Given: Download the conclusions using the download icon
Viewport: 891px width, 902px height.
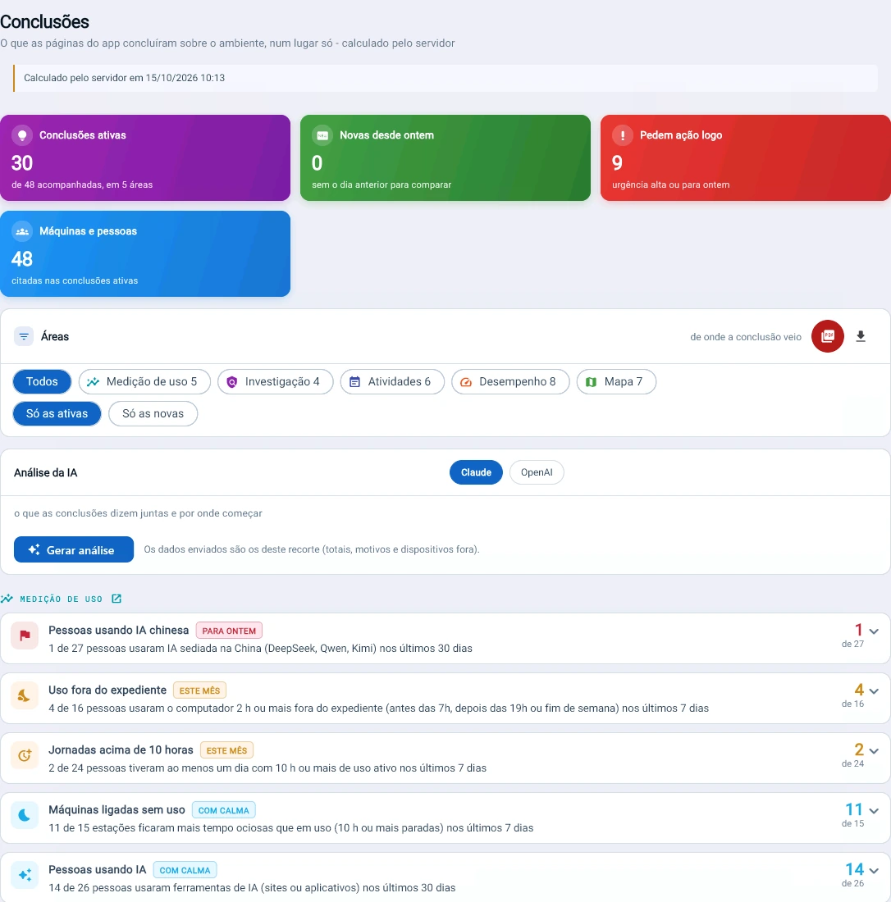Looking at the screenshot, I should (861, 336).
